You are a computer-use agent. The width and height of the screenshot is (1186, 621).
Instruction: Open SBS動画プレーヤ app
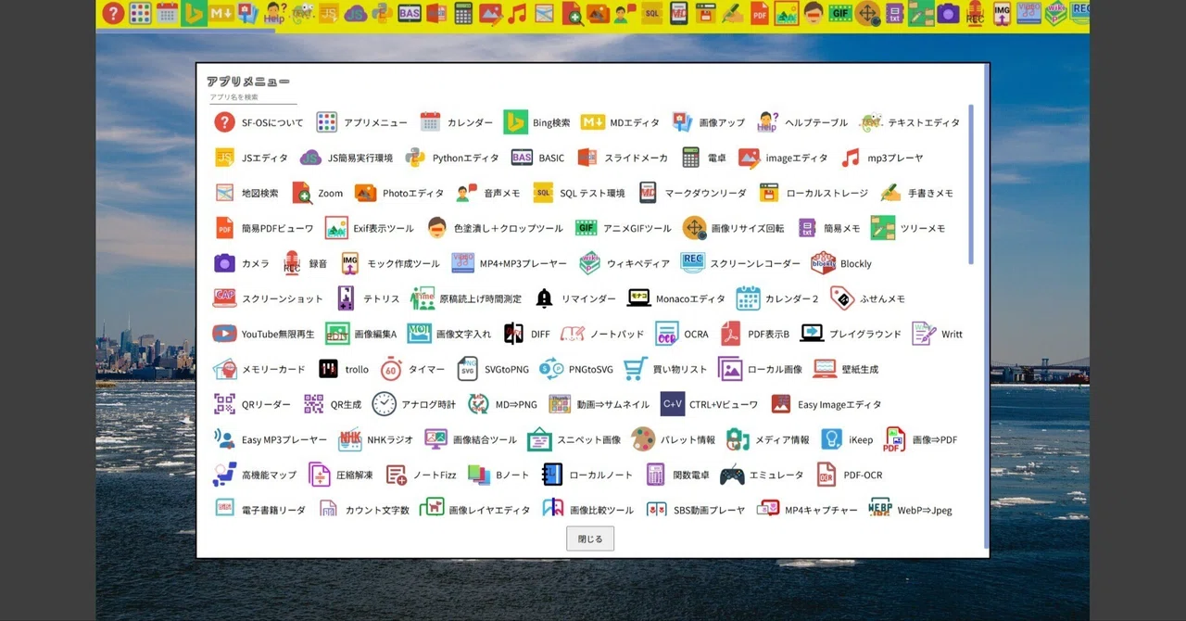[695, 510]
